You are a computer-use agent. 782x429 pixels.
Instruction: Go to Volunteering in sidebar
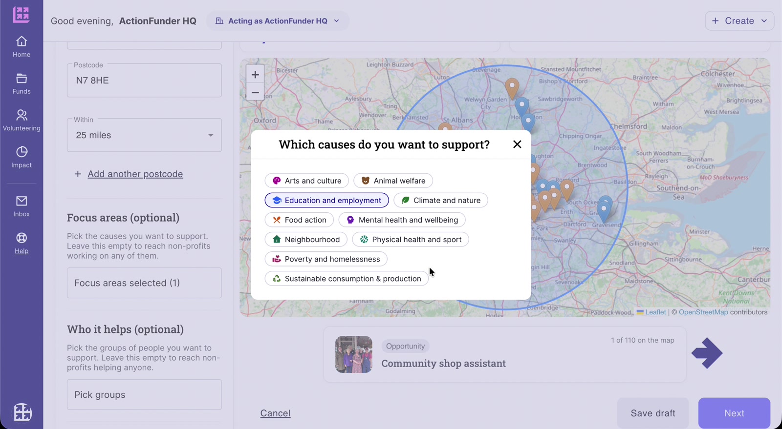22,121
